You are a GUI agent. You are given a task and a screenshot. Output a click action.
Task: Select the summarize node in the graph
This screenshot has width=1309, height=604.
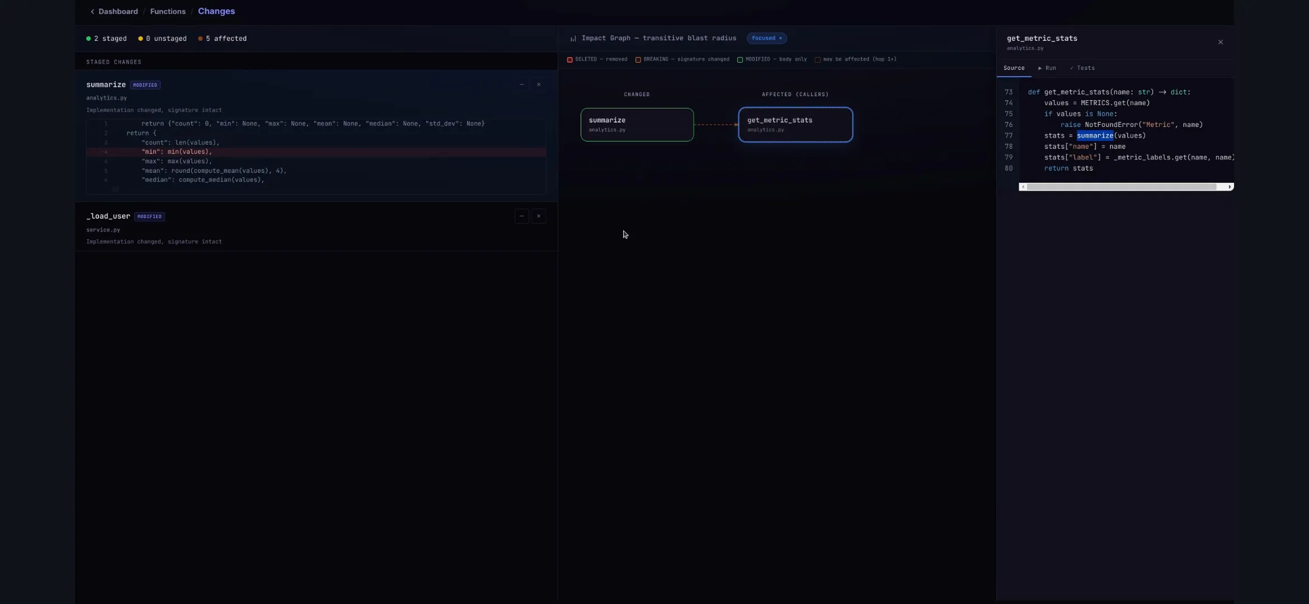tap(637, 125)
